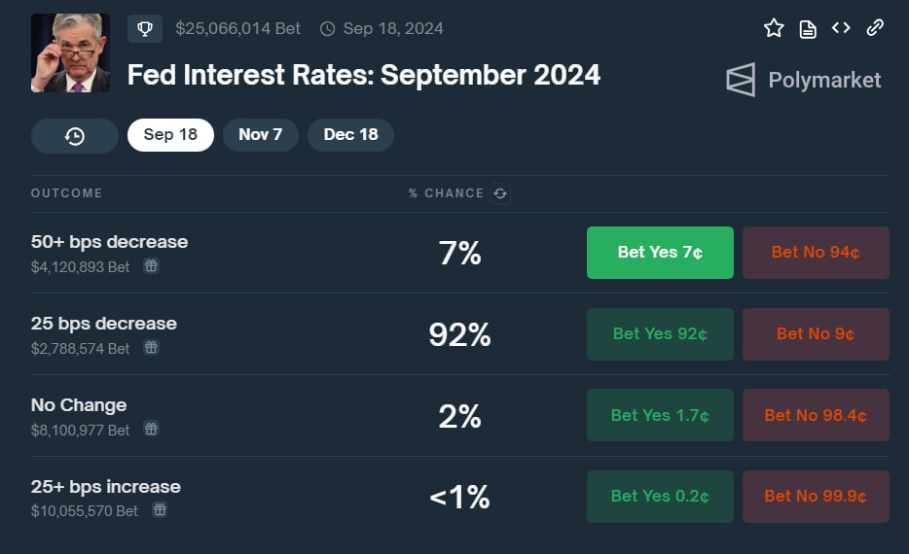909x554 pixels.
Task: Click the gift icon under 25+ bps increase
Action: 160,509
